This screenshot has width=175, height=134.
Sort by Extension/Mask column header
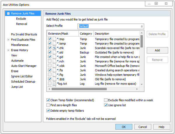tap(63, 34)
